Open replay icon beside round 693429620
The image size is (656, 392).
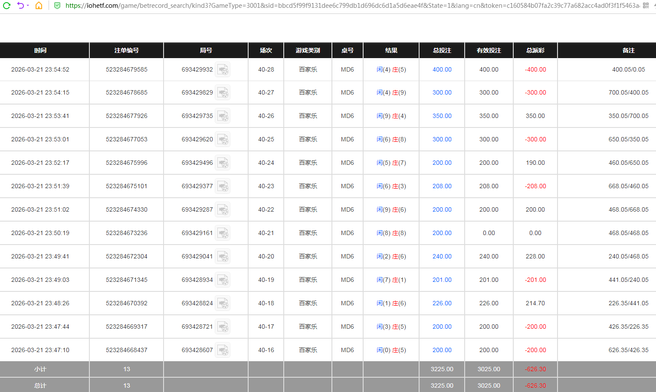[x=223, y=140]
